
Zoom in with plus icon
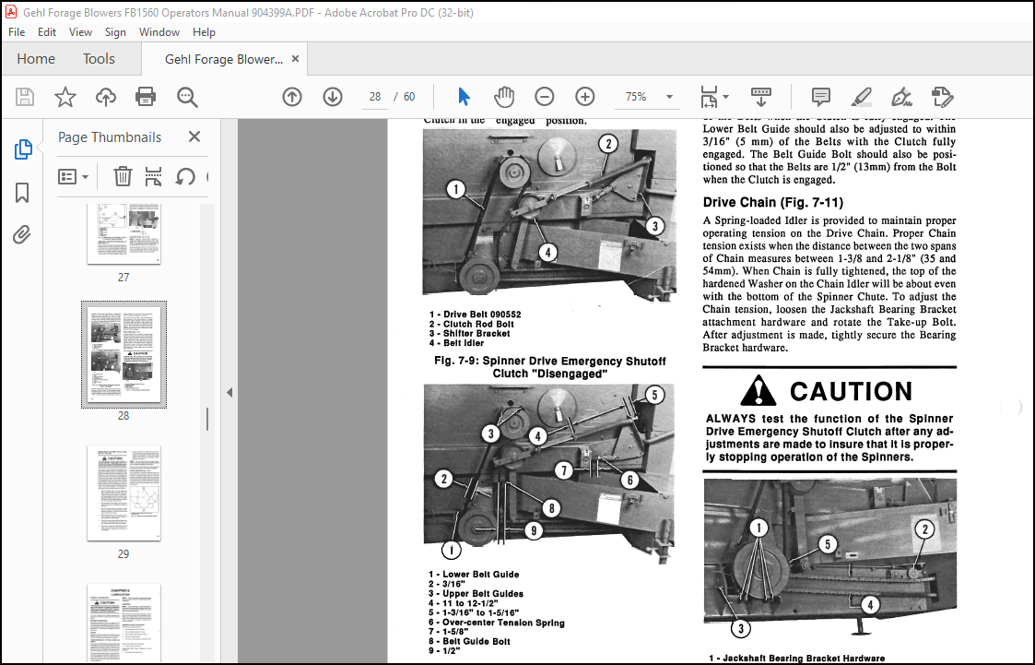pyautogui.click(x=585, y=97)
